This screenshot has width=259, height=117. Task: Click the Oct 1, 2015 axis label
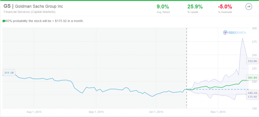tap(156, 112)
